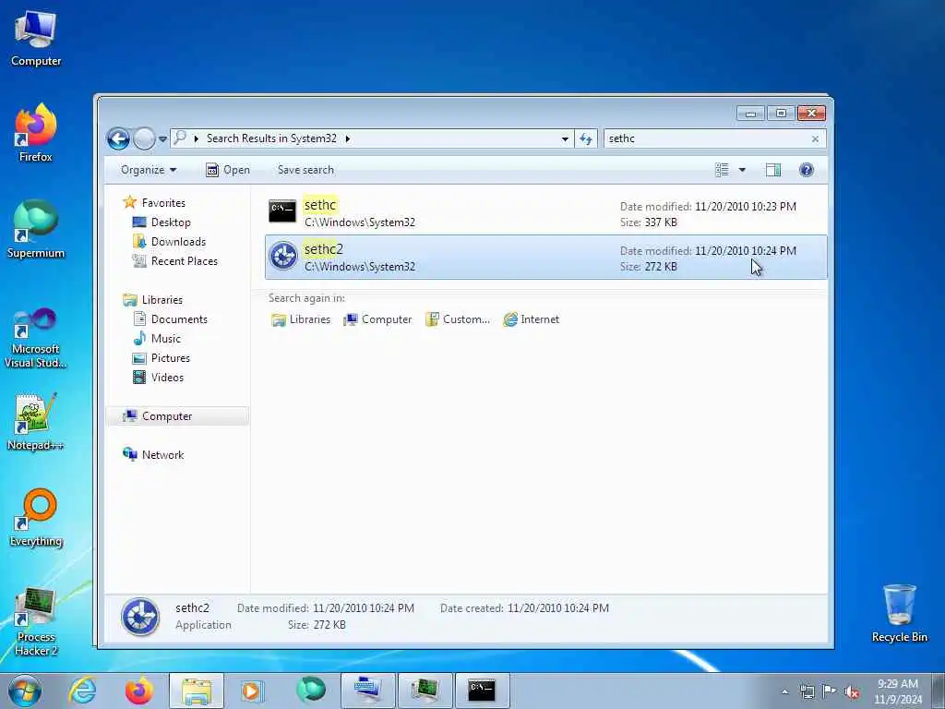This screenshot has height=709, width=945.
Task: Clear the sethc search text with the X
Action: pyautogui.click(x=815, y=139)
